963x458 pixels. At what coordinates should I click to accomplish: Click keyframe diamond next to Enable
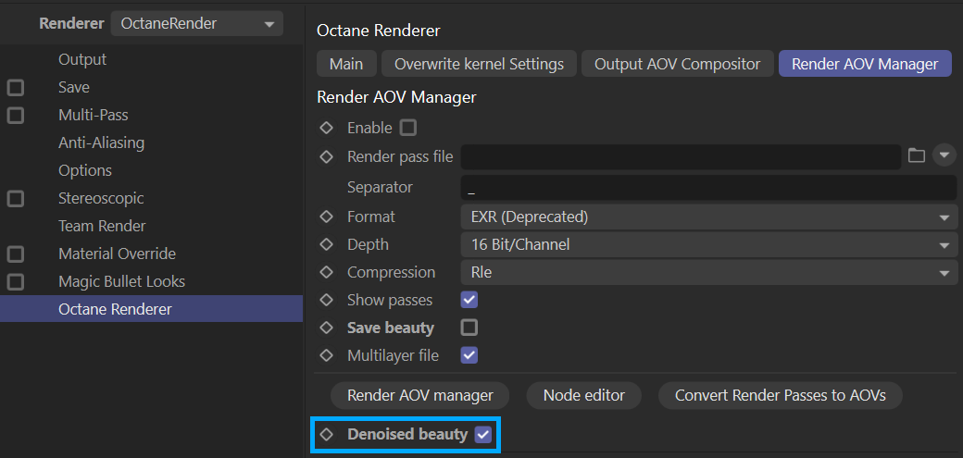326,128
